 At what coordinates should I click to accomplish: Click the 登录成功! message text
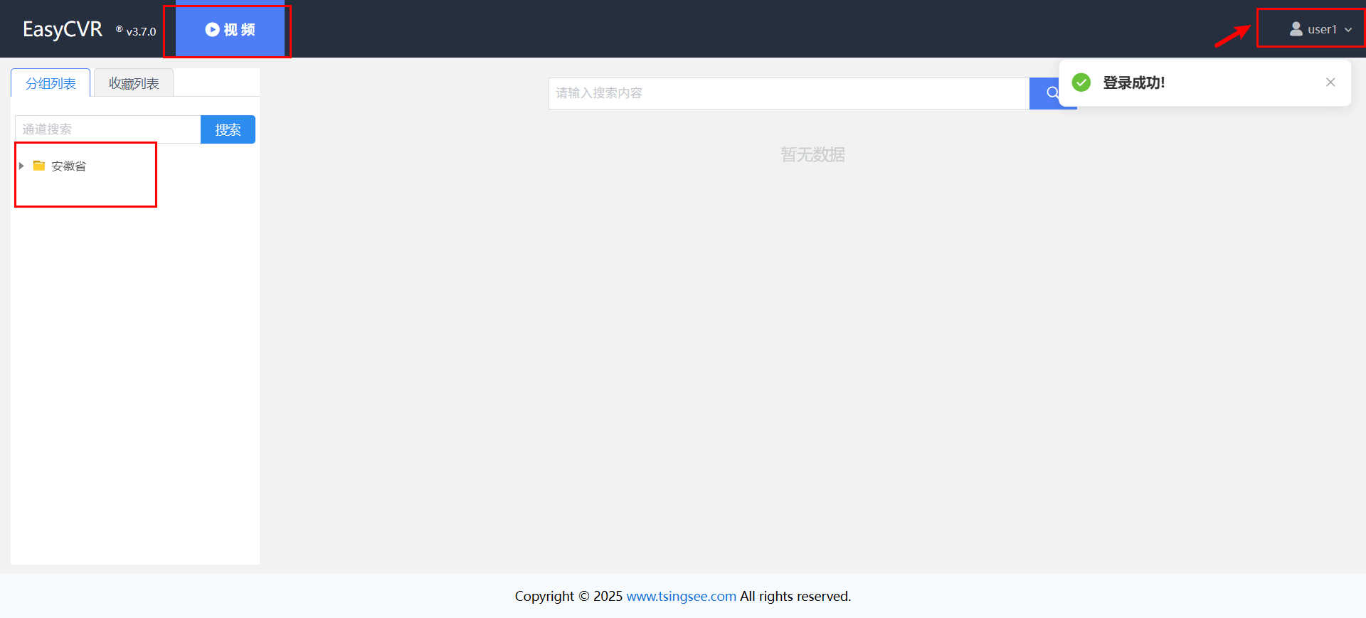[x=1133, y=82]
